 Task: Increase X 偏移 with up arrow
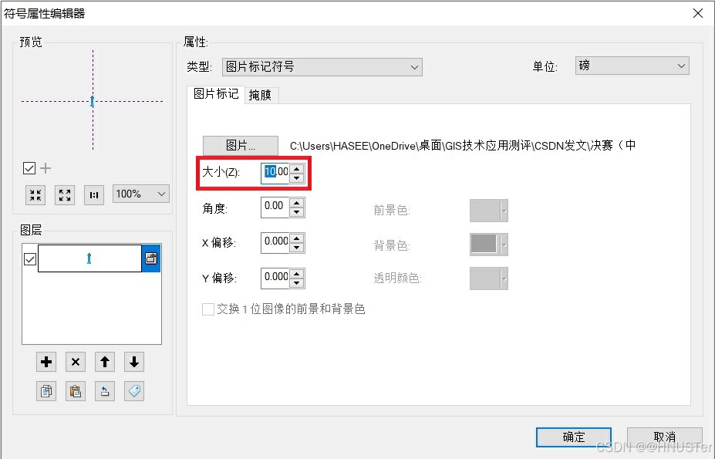296,238
